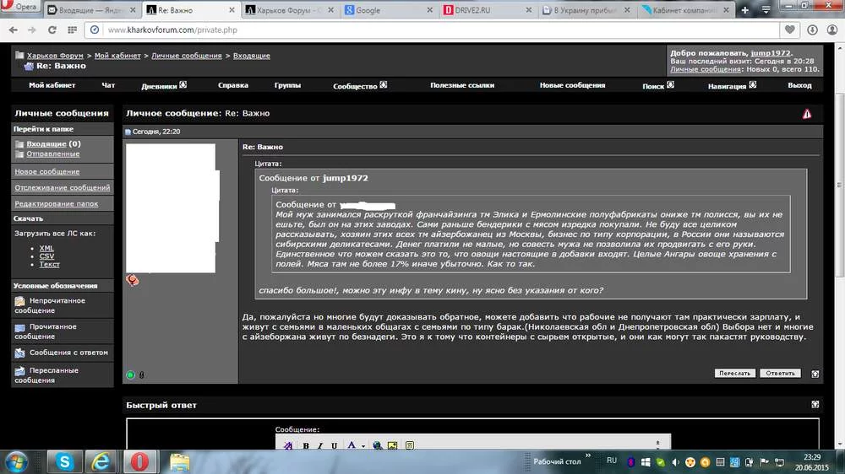Click the Ответить button

[x=780, y=373]
